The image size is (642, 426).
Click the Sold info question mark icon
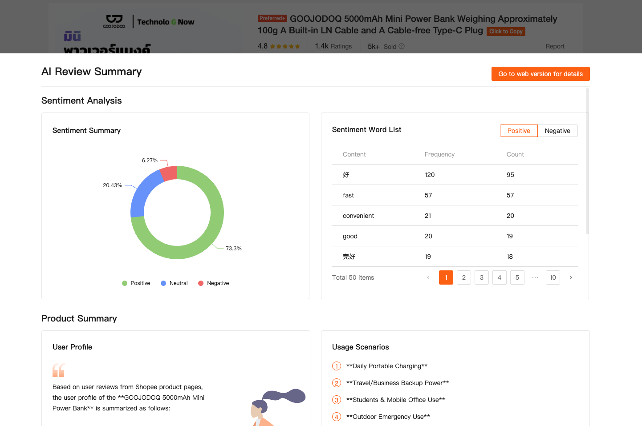pyautogui.click(x=402, y=46)
